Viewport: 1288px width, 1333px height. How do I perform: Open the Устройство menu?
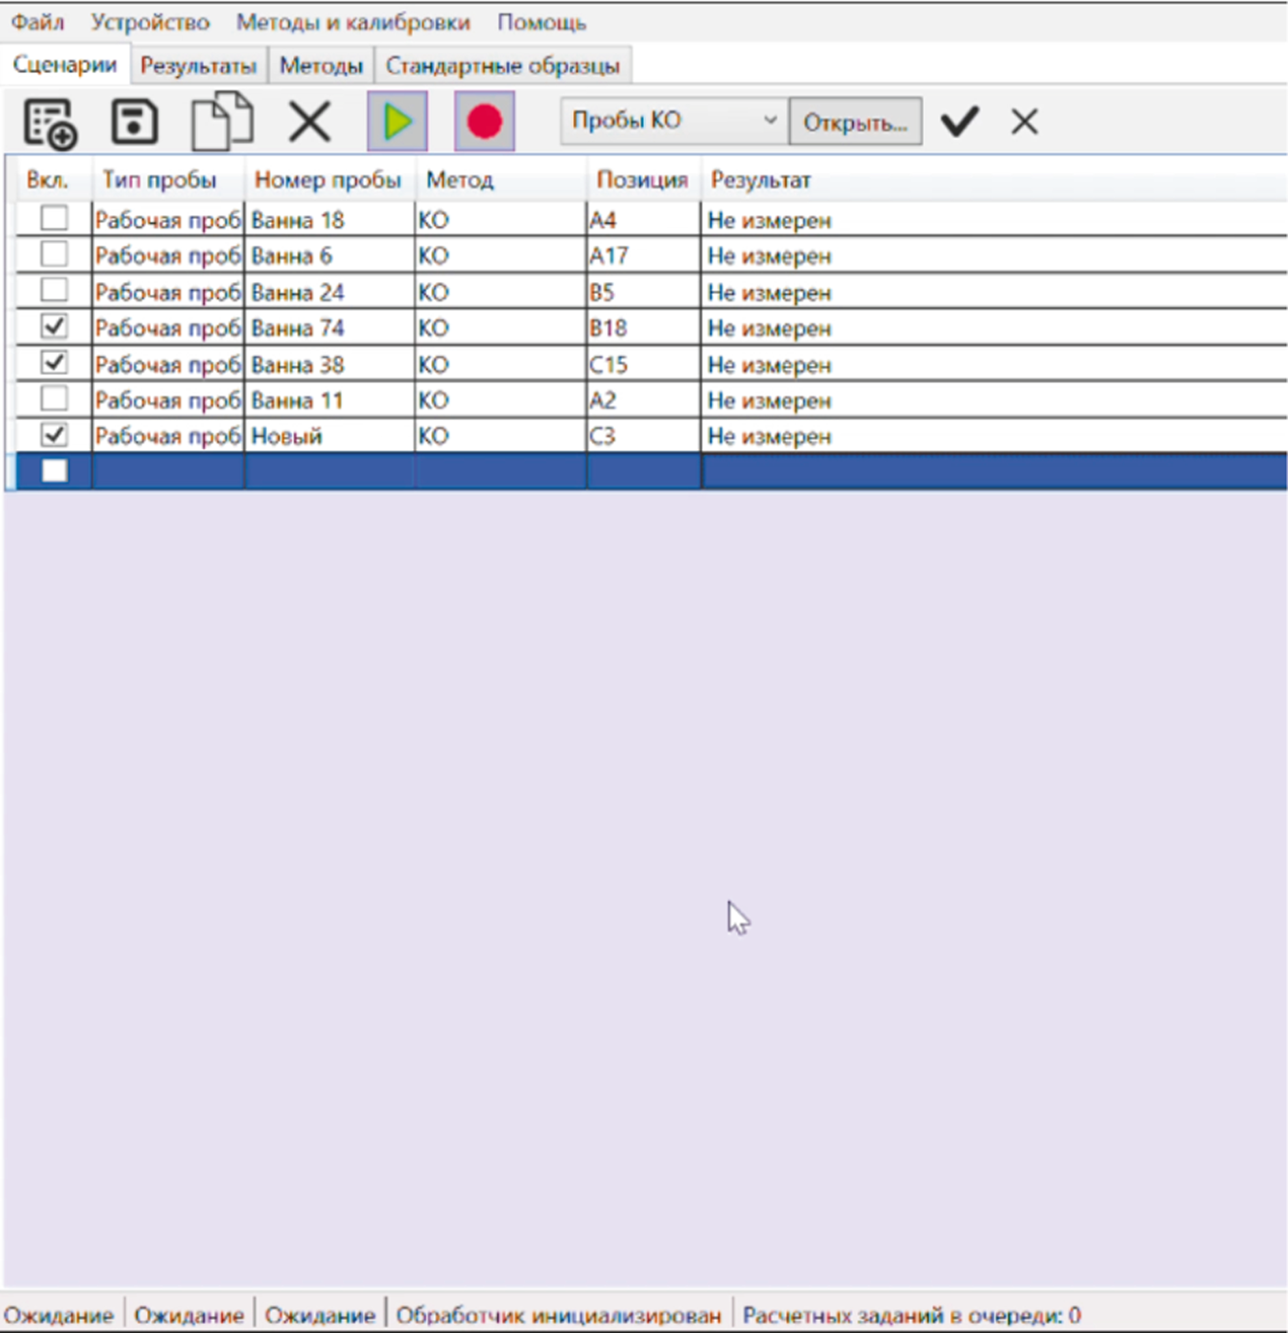click(150, 23)
